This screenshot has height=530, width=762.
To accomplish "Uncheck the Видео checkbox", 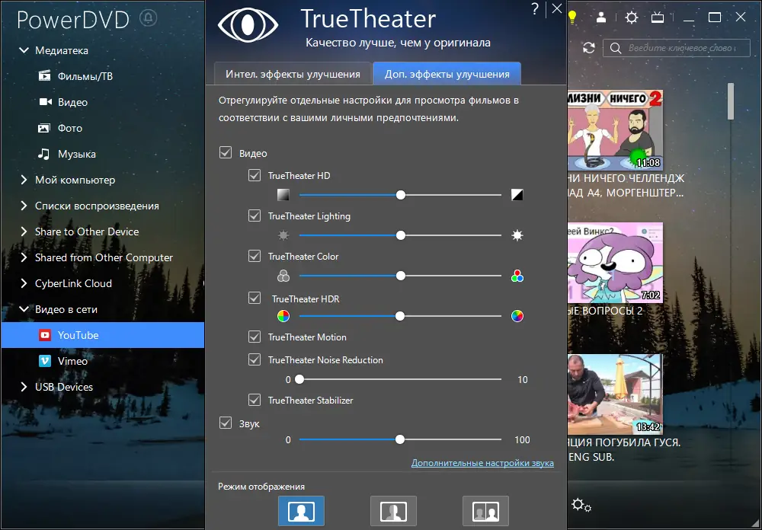I will pos(226,152).
